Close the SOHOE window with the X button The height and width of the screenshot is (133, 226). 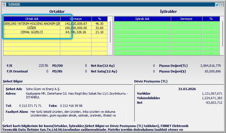[221, 5]
